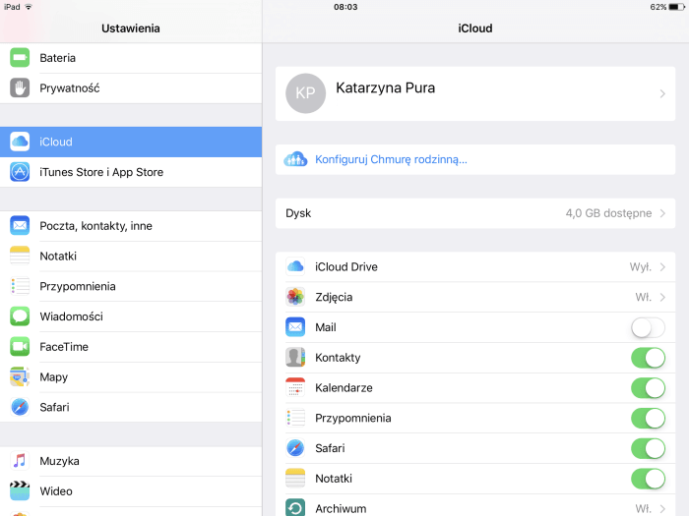Tap the Przypomnienia list icon in sidebar
689x516 pixels.
tap(20, 286)
